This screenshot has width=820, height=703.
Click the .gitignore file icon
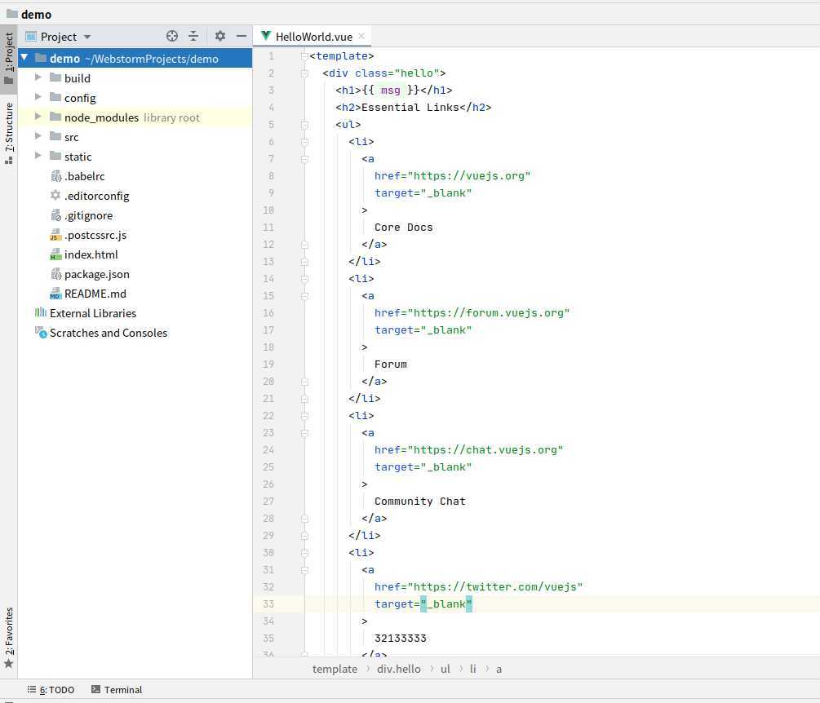coord(55,215)
